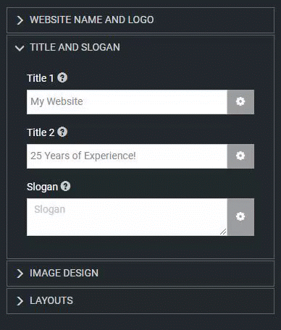The height and width of the screenshot is (330, 281).
Task: Collapse Title and Slogan using its down chevron
Action: [20, 48]
